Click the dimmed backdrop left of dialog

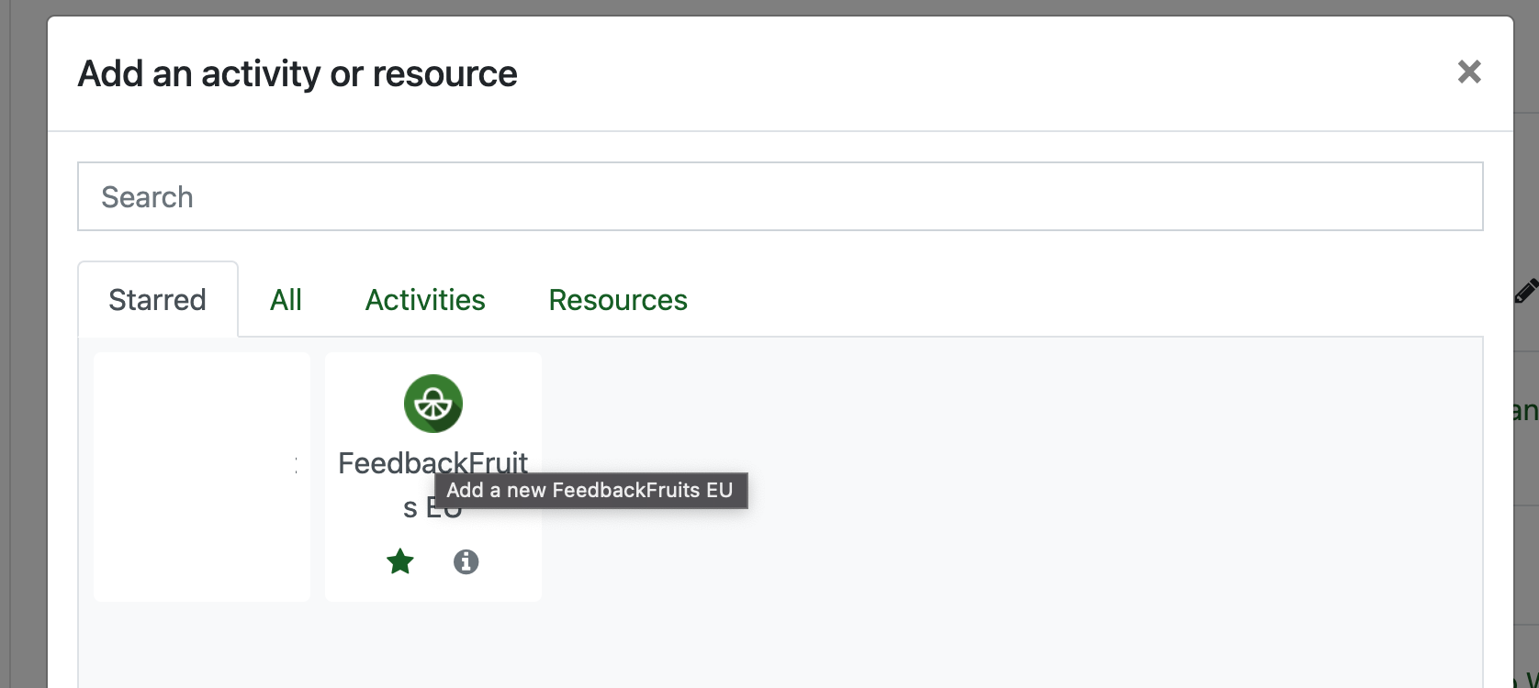pos(23,367)
